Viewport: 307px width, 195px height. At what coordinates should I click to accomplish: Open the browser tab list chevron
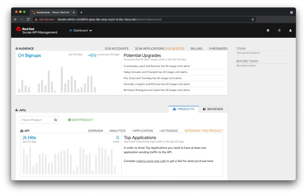coord(292,12)
